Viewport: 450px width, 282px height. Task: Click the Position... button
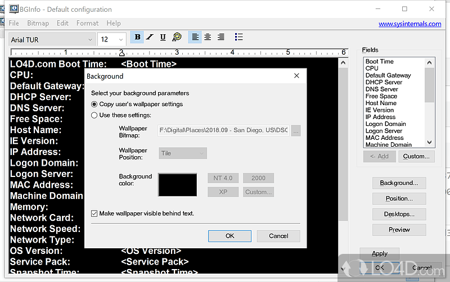pos(399,199)
